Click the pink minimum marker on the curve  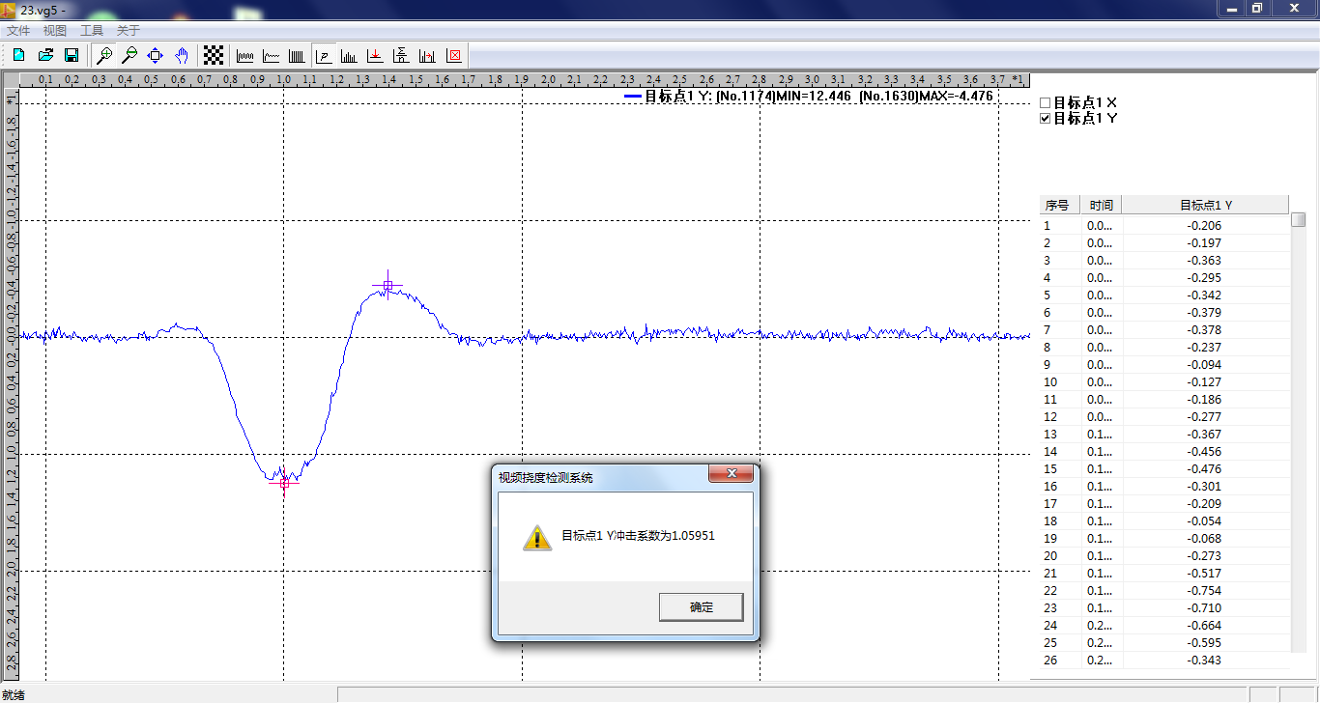point(284,482)
